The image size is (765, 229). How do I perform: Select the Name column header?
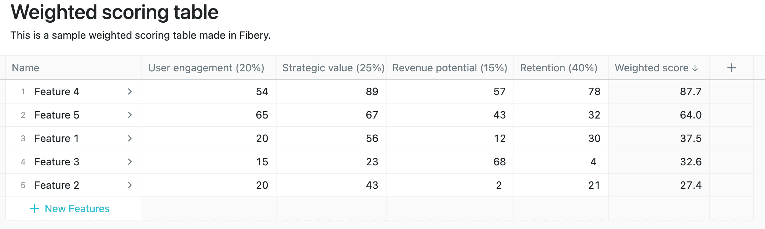[25, 68]
